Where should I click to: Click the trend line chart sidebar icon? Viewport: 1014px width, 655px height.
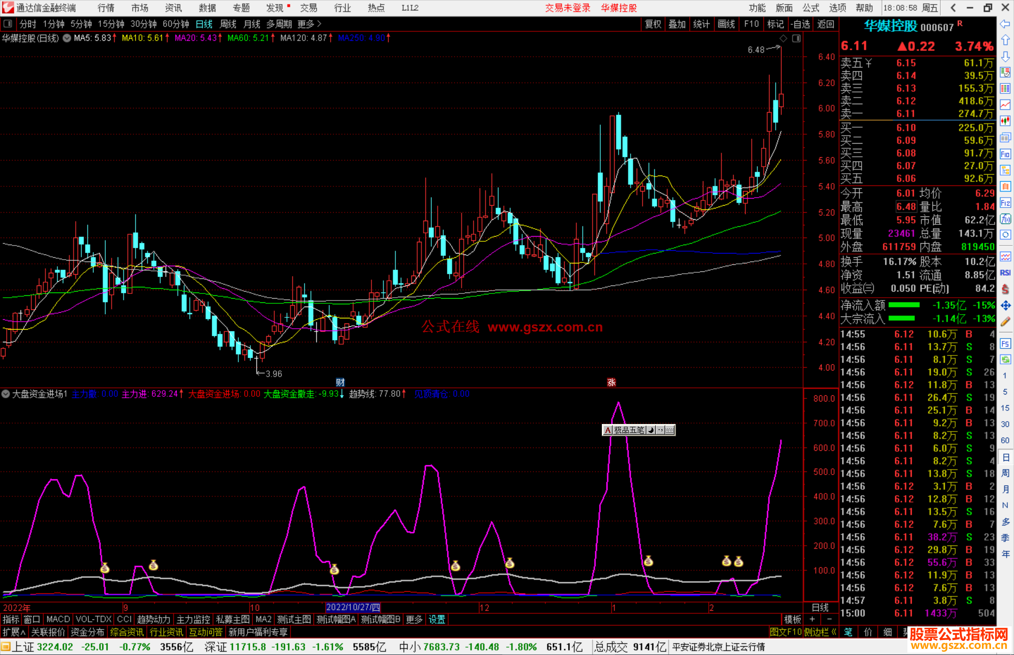(x=1005, y=105)
